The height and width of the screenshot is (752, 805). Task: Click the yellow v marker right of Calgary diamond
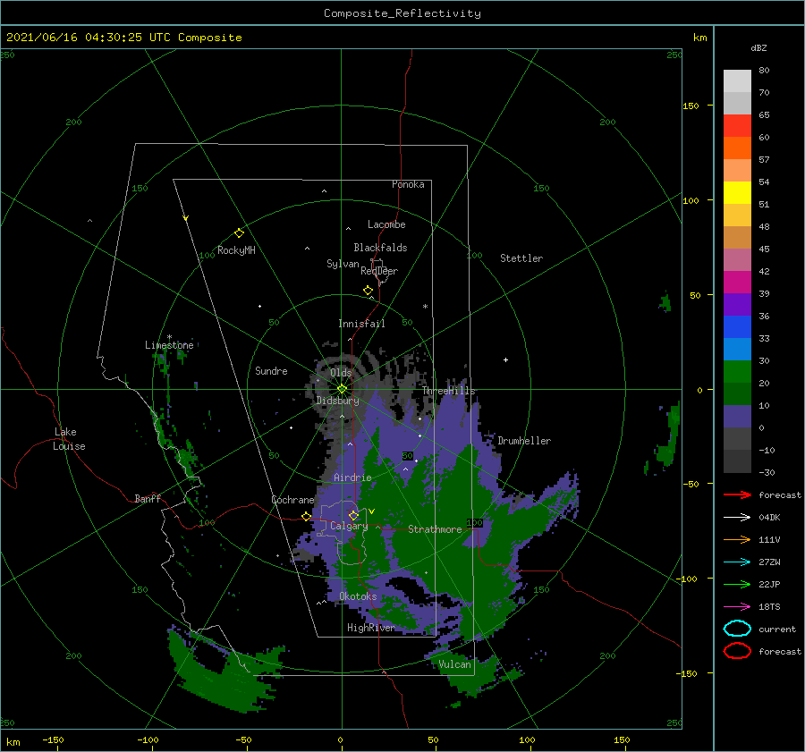click(372, 511)
